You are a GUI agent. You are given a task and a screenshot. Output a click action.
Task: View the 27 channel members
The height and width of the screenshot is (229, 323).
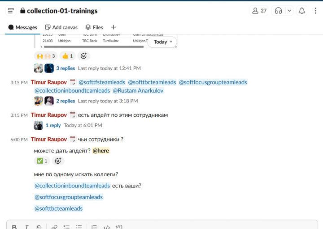pos(259,11)
